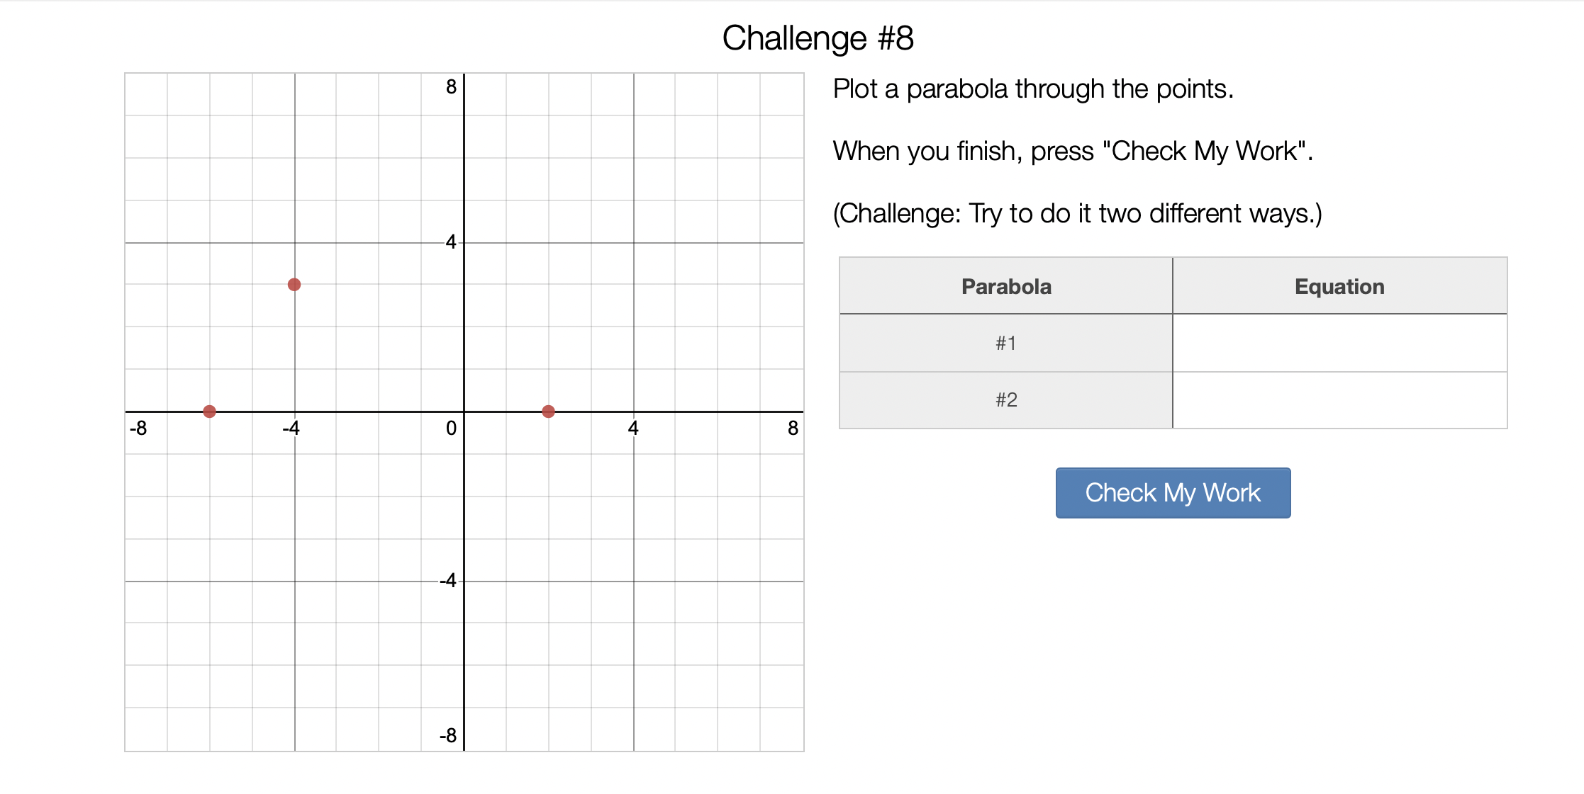This screenshot has height=794, width=1584.
Task: Click the equation field for parabola #1
Action: coord(1339,344)
